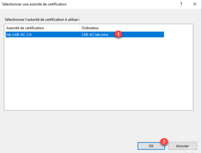Viewport: 202px width, 153px height.
Task: Open the dialog's help question mark
Action: [181, 4]
